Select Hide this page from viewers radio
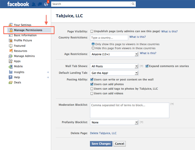 click(x=93, y=48)
